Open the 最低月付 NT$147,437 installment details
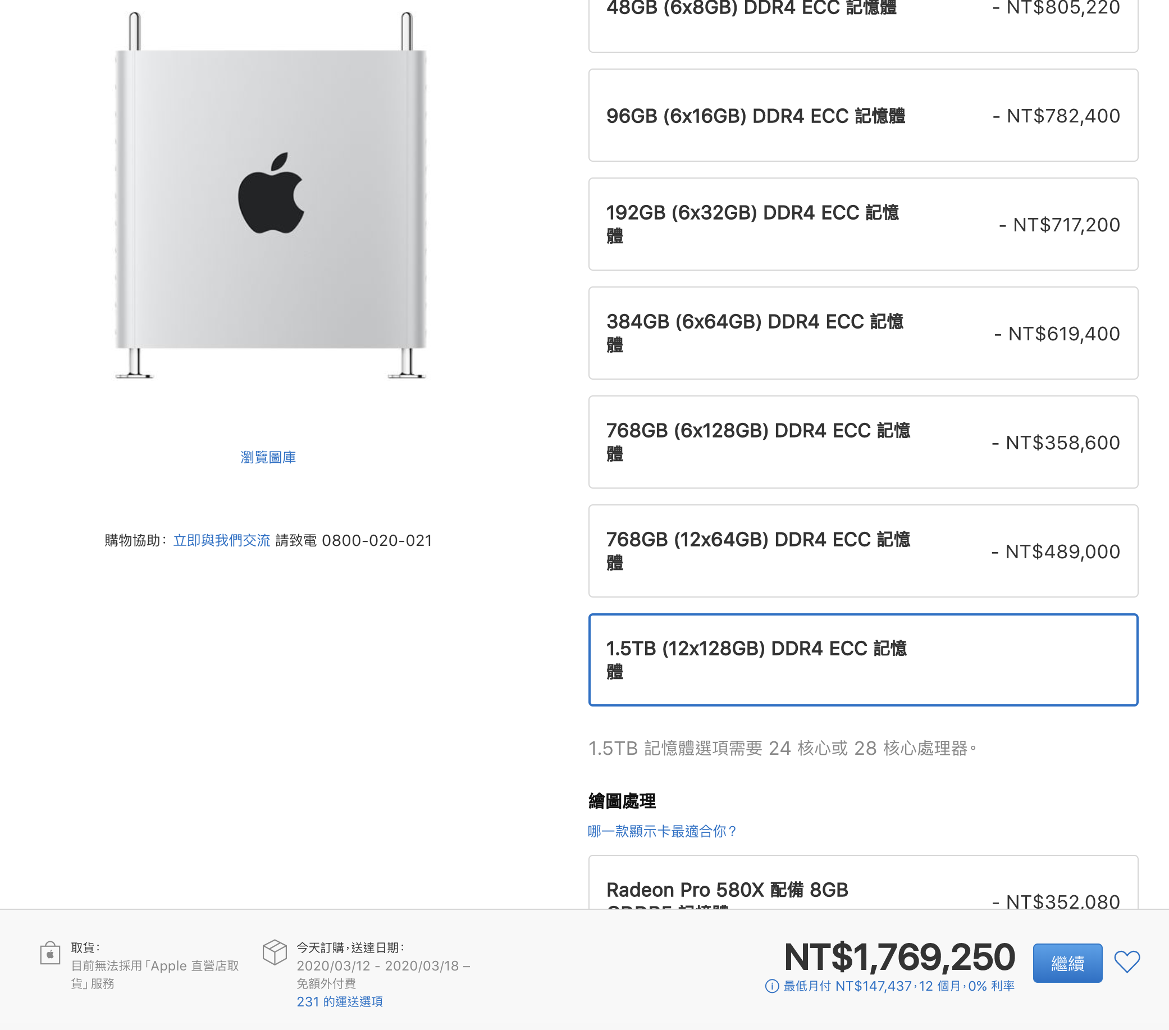 click(x=898, y=986)
